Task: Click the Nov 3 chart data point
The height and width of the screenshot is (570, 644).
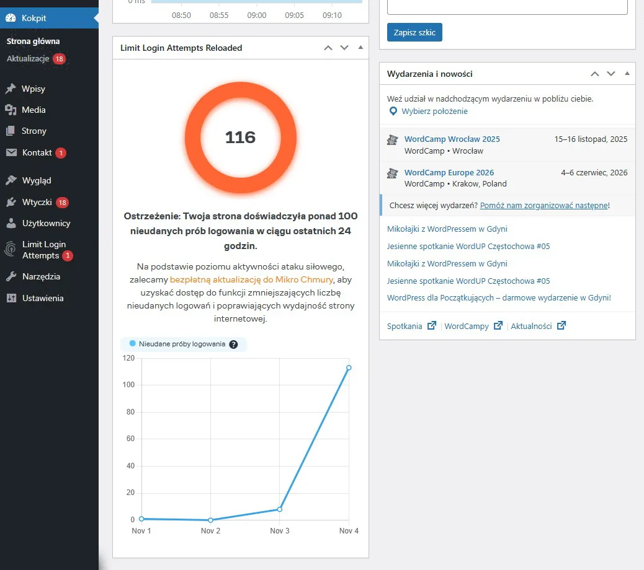Action: [280, 509]
